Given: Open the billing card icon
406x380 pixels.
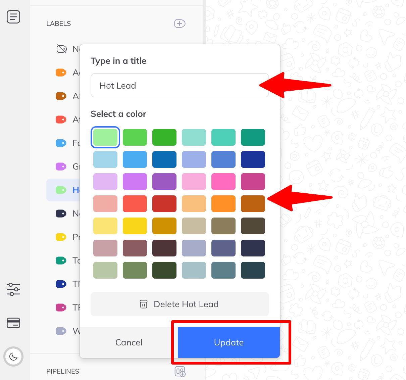Looking at the screenshot, I should [13, 323].
